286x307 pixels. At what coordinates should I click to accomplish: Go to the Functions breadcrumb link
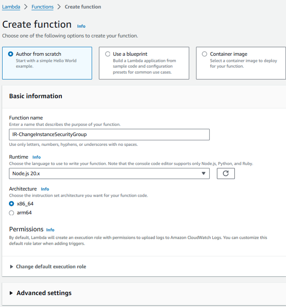tap(43, 7)
